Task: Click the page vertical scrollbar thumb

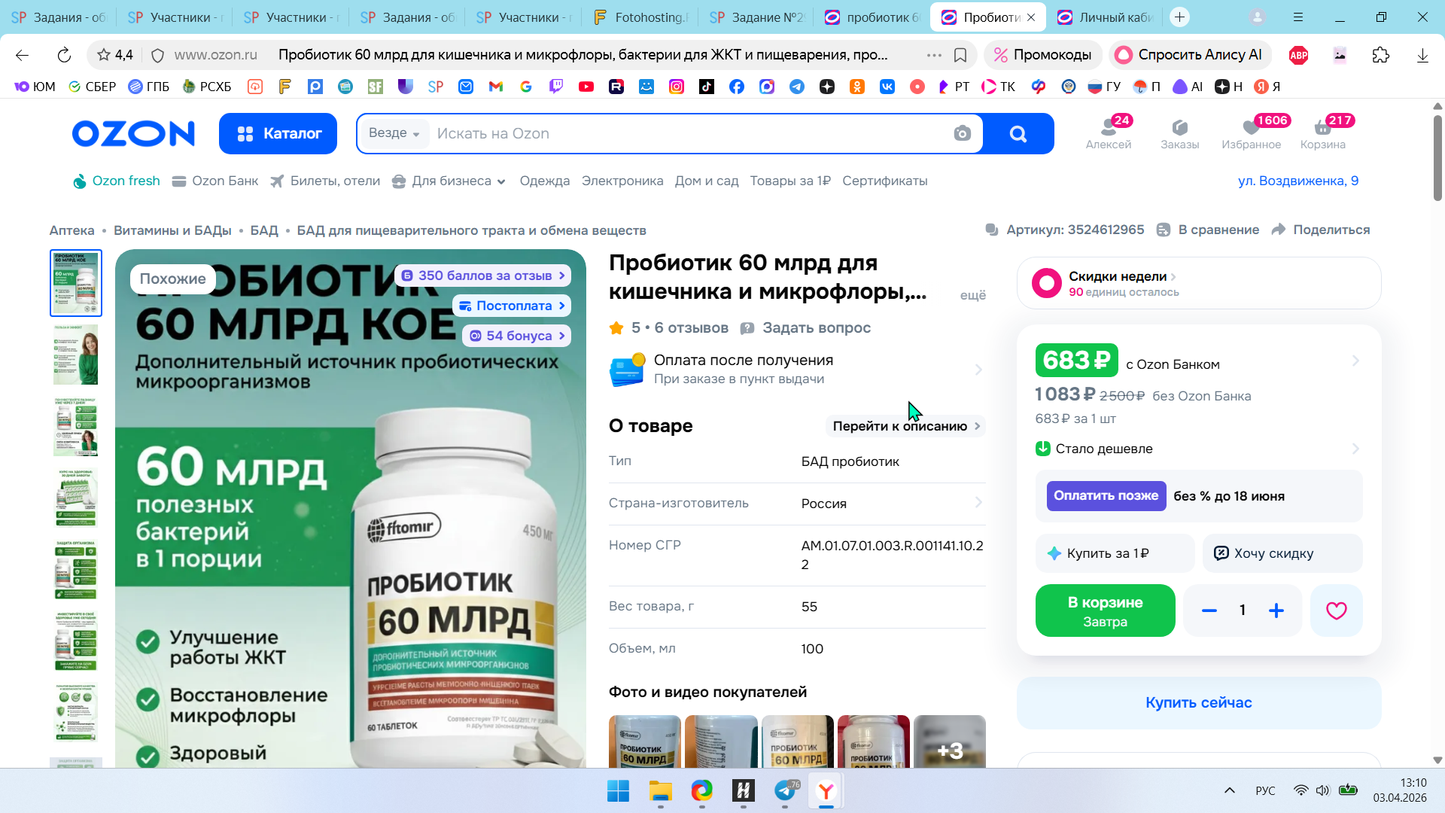Action: tap(1437, 157)
